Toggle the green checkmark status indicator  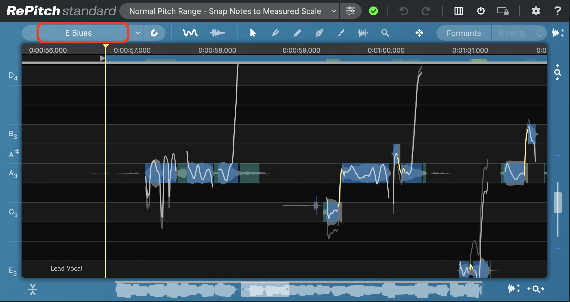[373, 11]
